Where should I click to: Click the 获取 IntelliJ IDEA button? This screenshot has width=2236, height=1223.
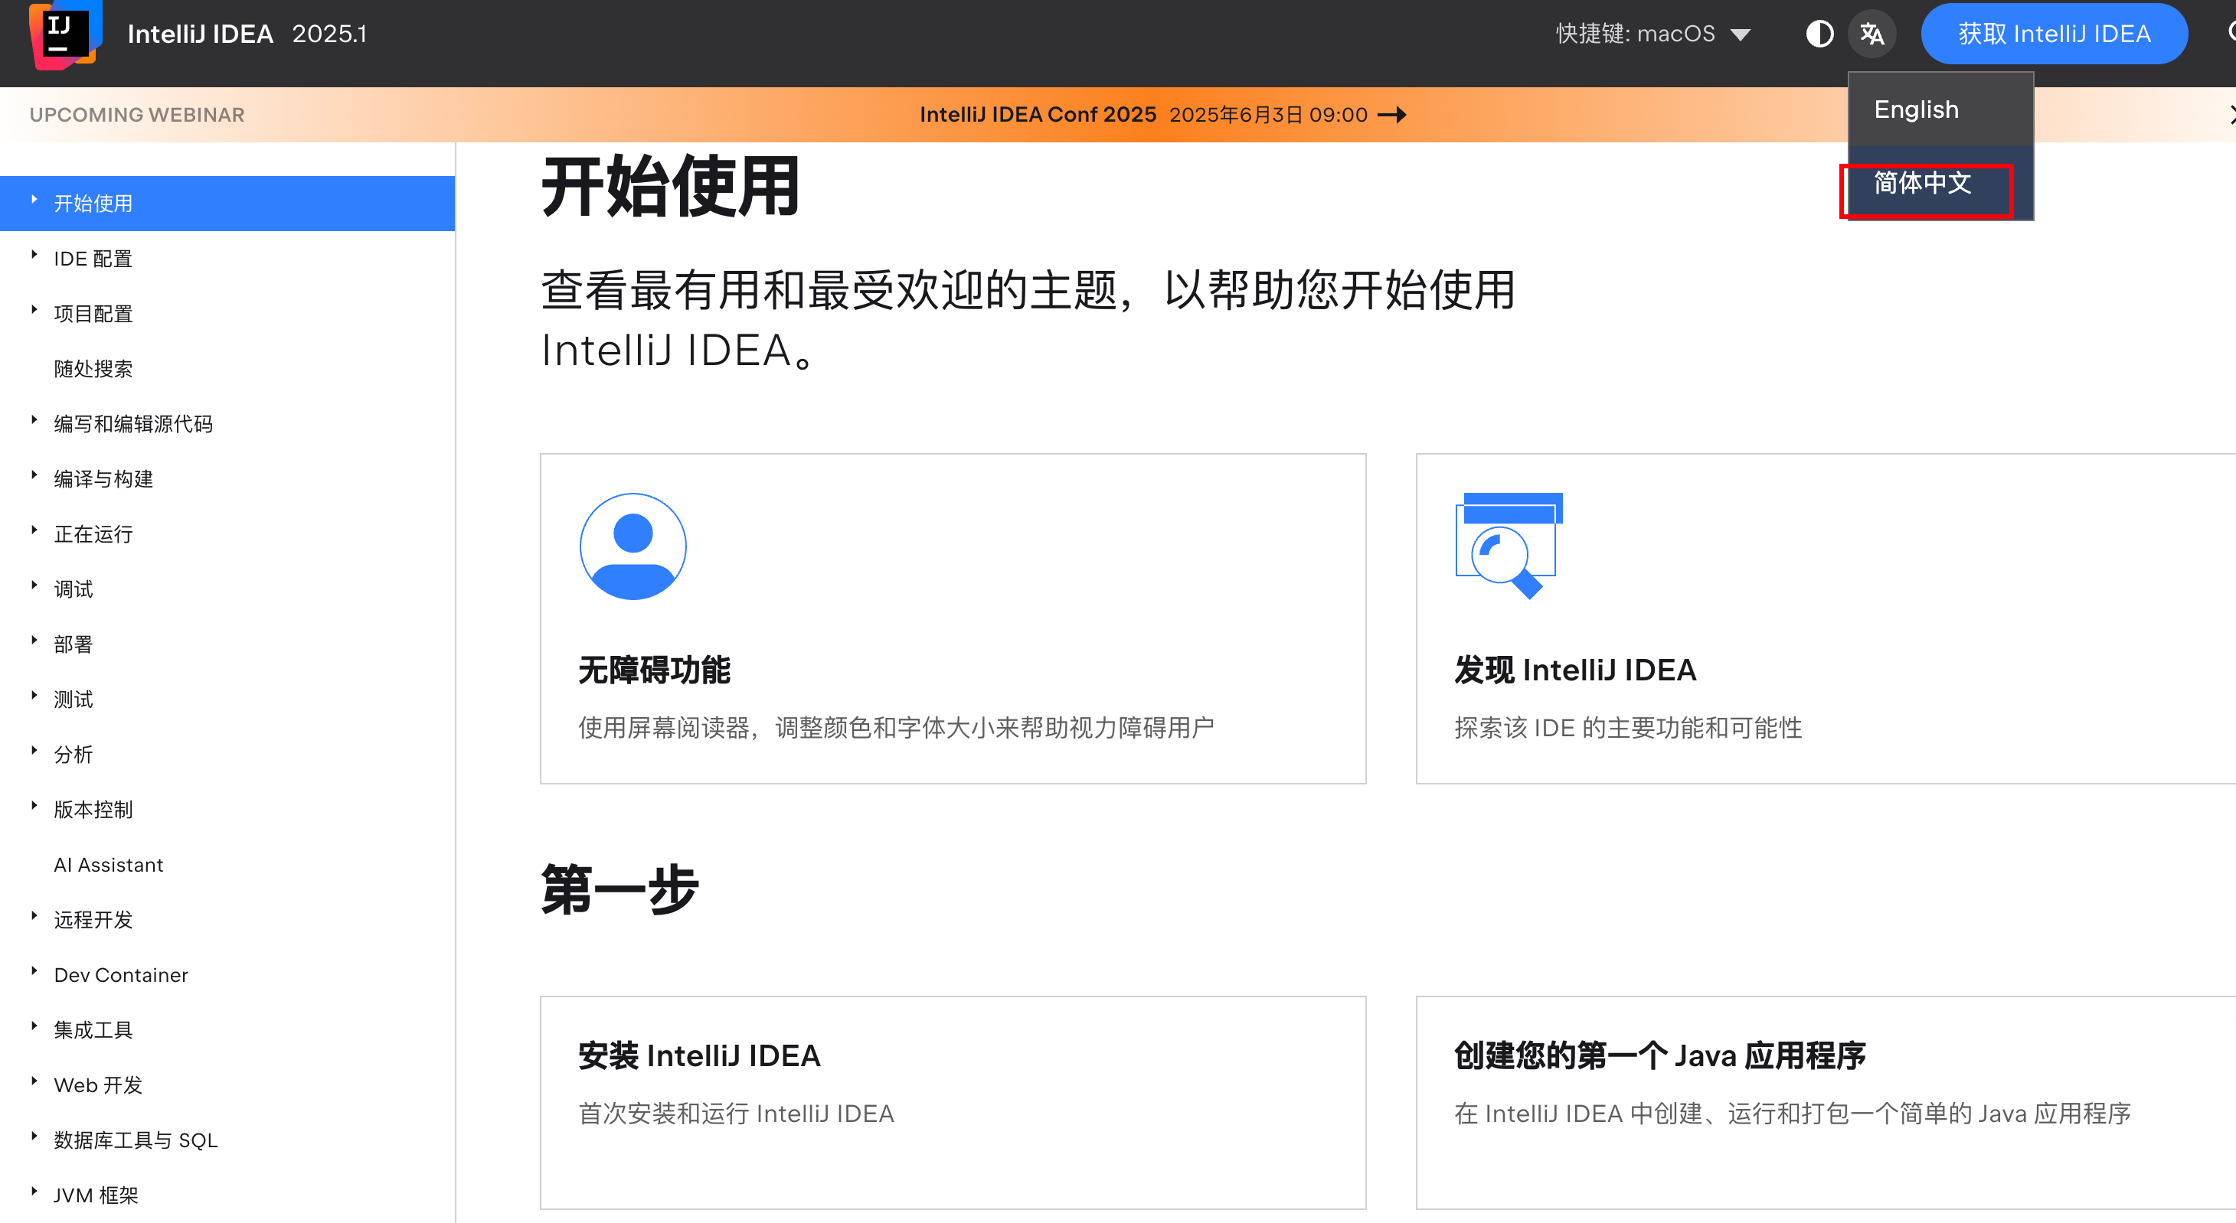pos(2054,34)
